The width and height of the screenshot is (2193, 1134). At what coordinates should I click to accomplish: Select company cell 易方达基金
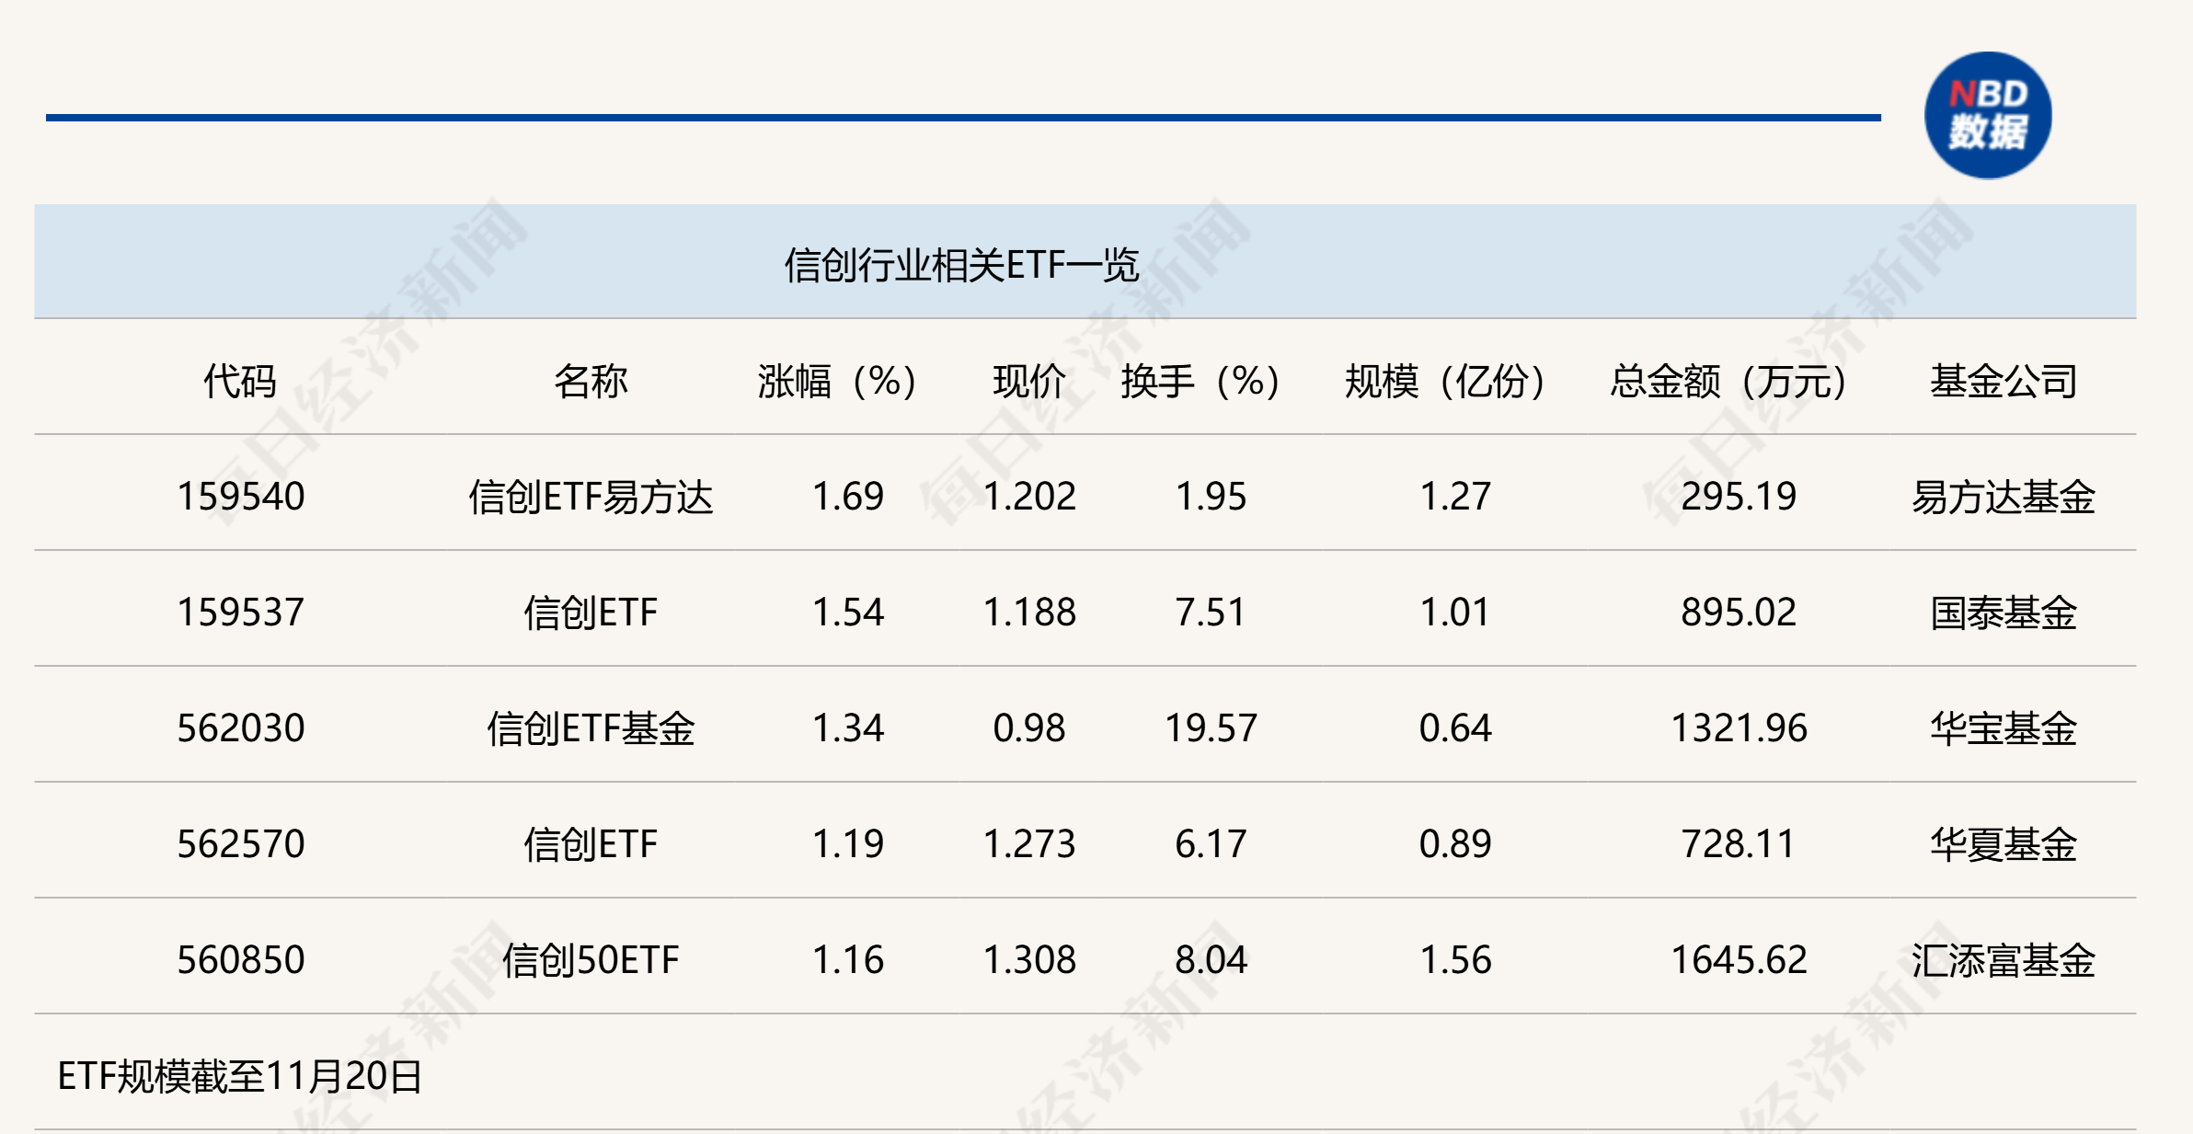coord(2004,497)
